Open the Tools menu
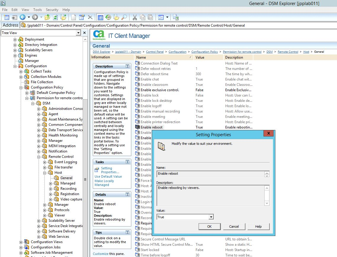Image resolution: width=337 pixels, height=257 pixels. [x=37, y=10]
